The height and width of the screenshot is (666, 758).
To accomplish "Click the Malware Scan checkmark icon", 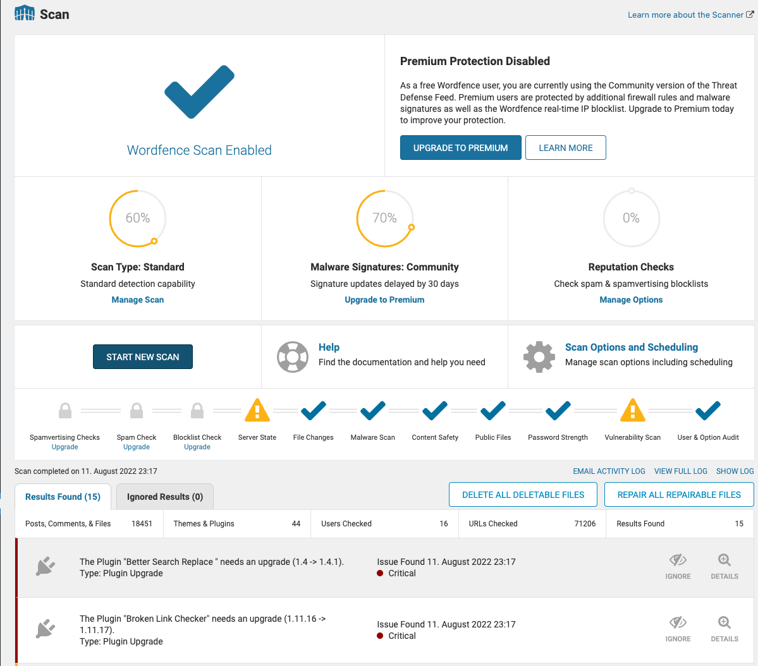I will coord(372,411).
